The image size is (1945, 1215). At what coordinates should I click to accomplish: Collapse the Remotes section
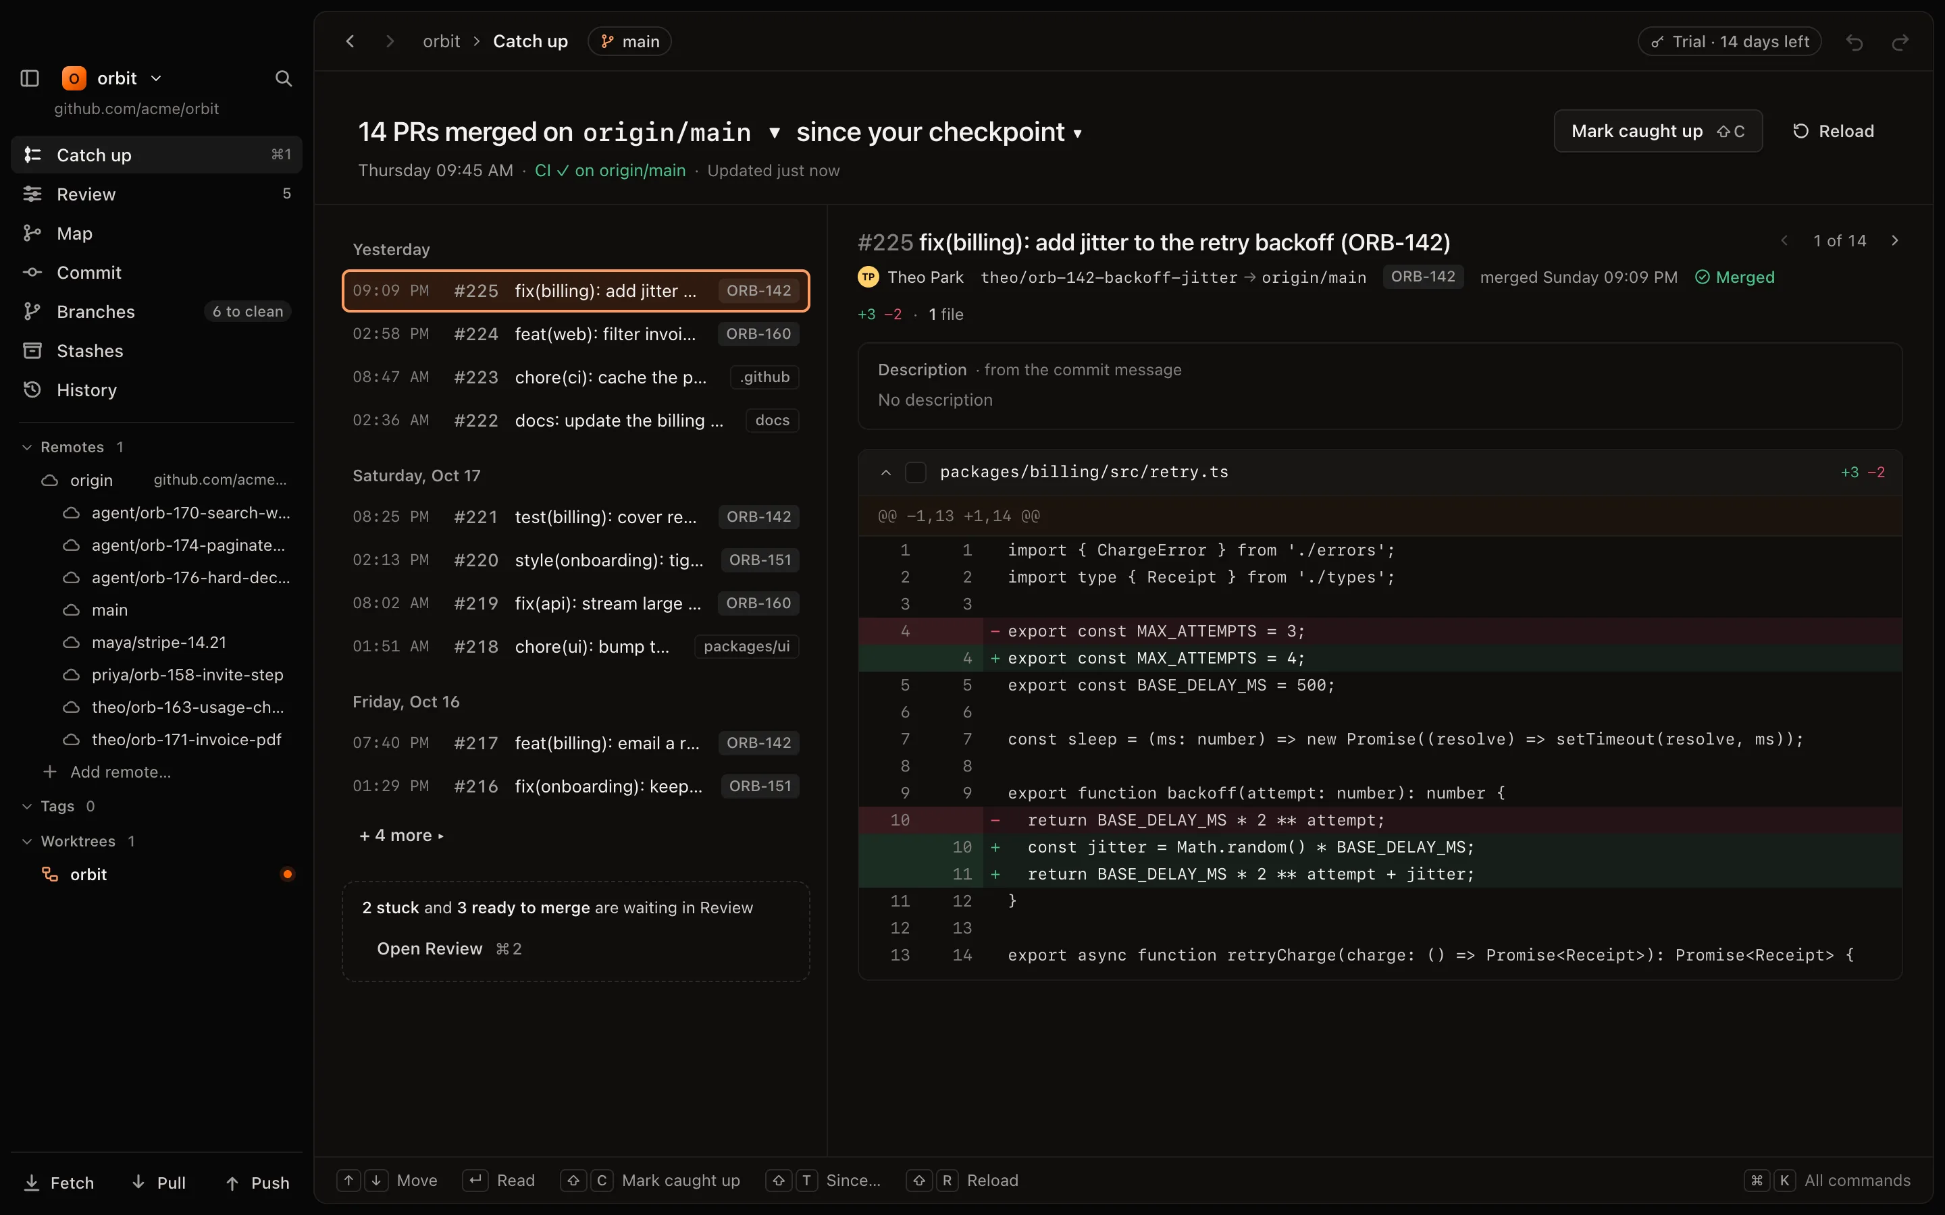point(26,448)
